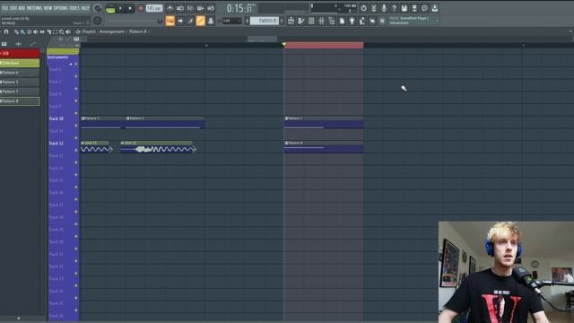Close all windows icon
574x323 pixels.
click(382, 21)
